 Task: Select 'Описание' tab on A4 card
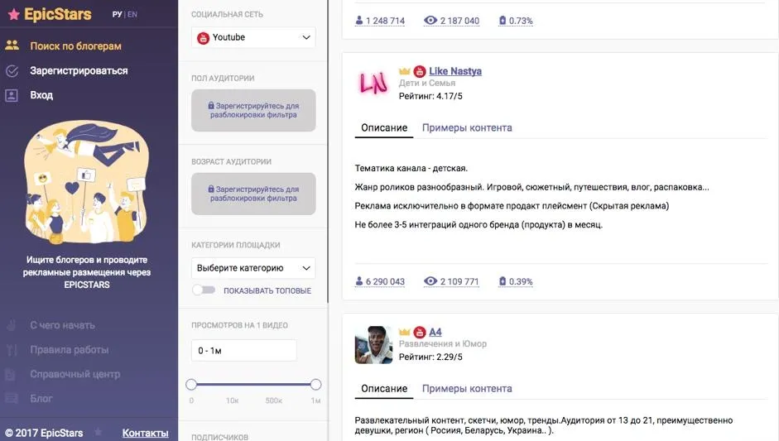pos(384,389)
